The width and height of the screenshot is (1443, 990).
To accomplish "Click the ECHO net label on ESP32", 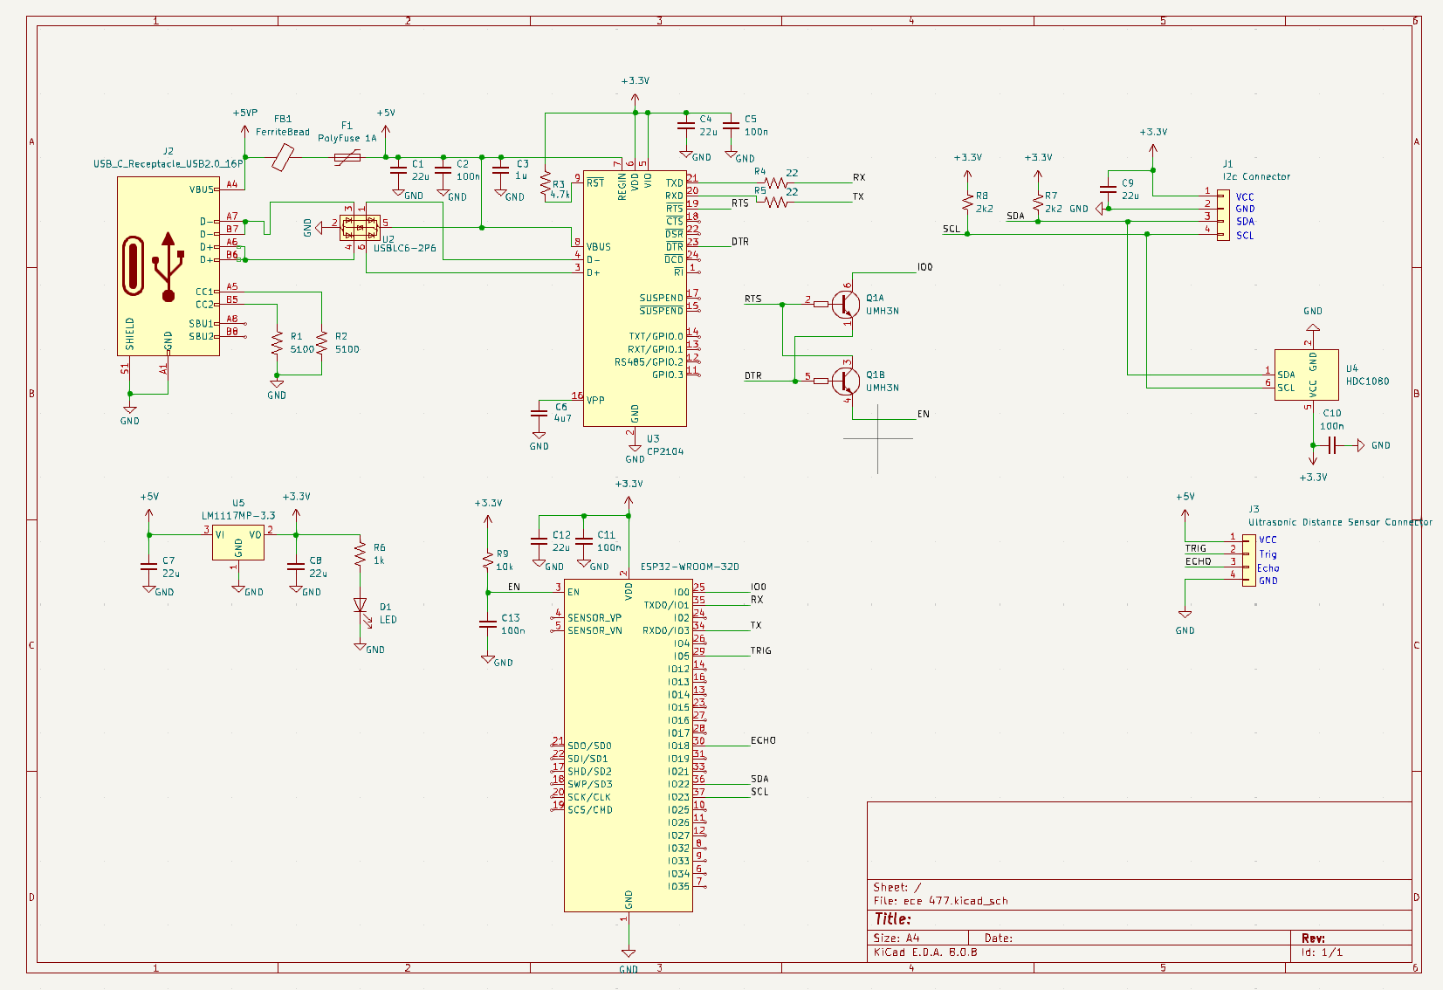I will click(x=763, y=740).
